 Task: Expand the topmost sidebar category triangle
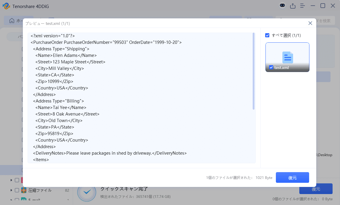pyautogui.click(x=11, y=180)
